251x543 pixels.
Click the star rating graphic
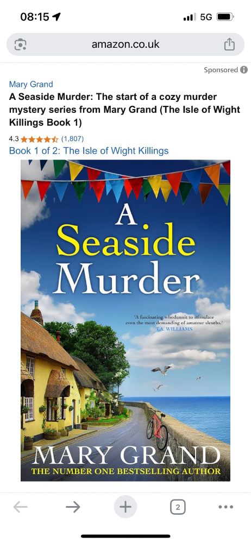[x=40, y=139]
